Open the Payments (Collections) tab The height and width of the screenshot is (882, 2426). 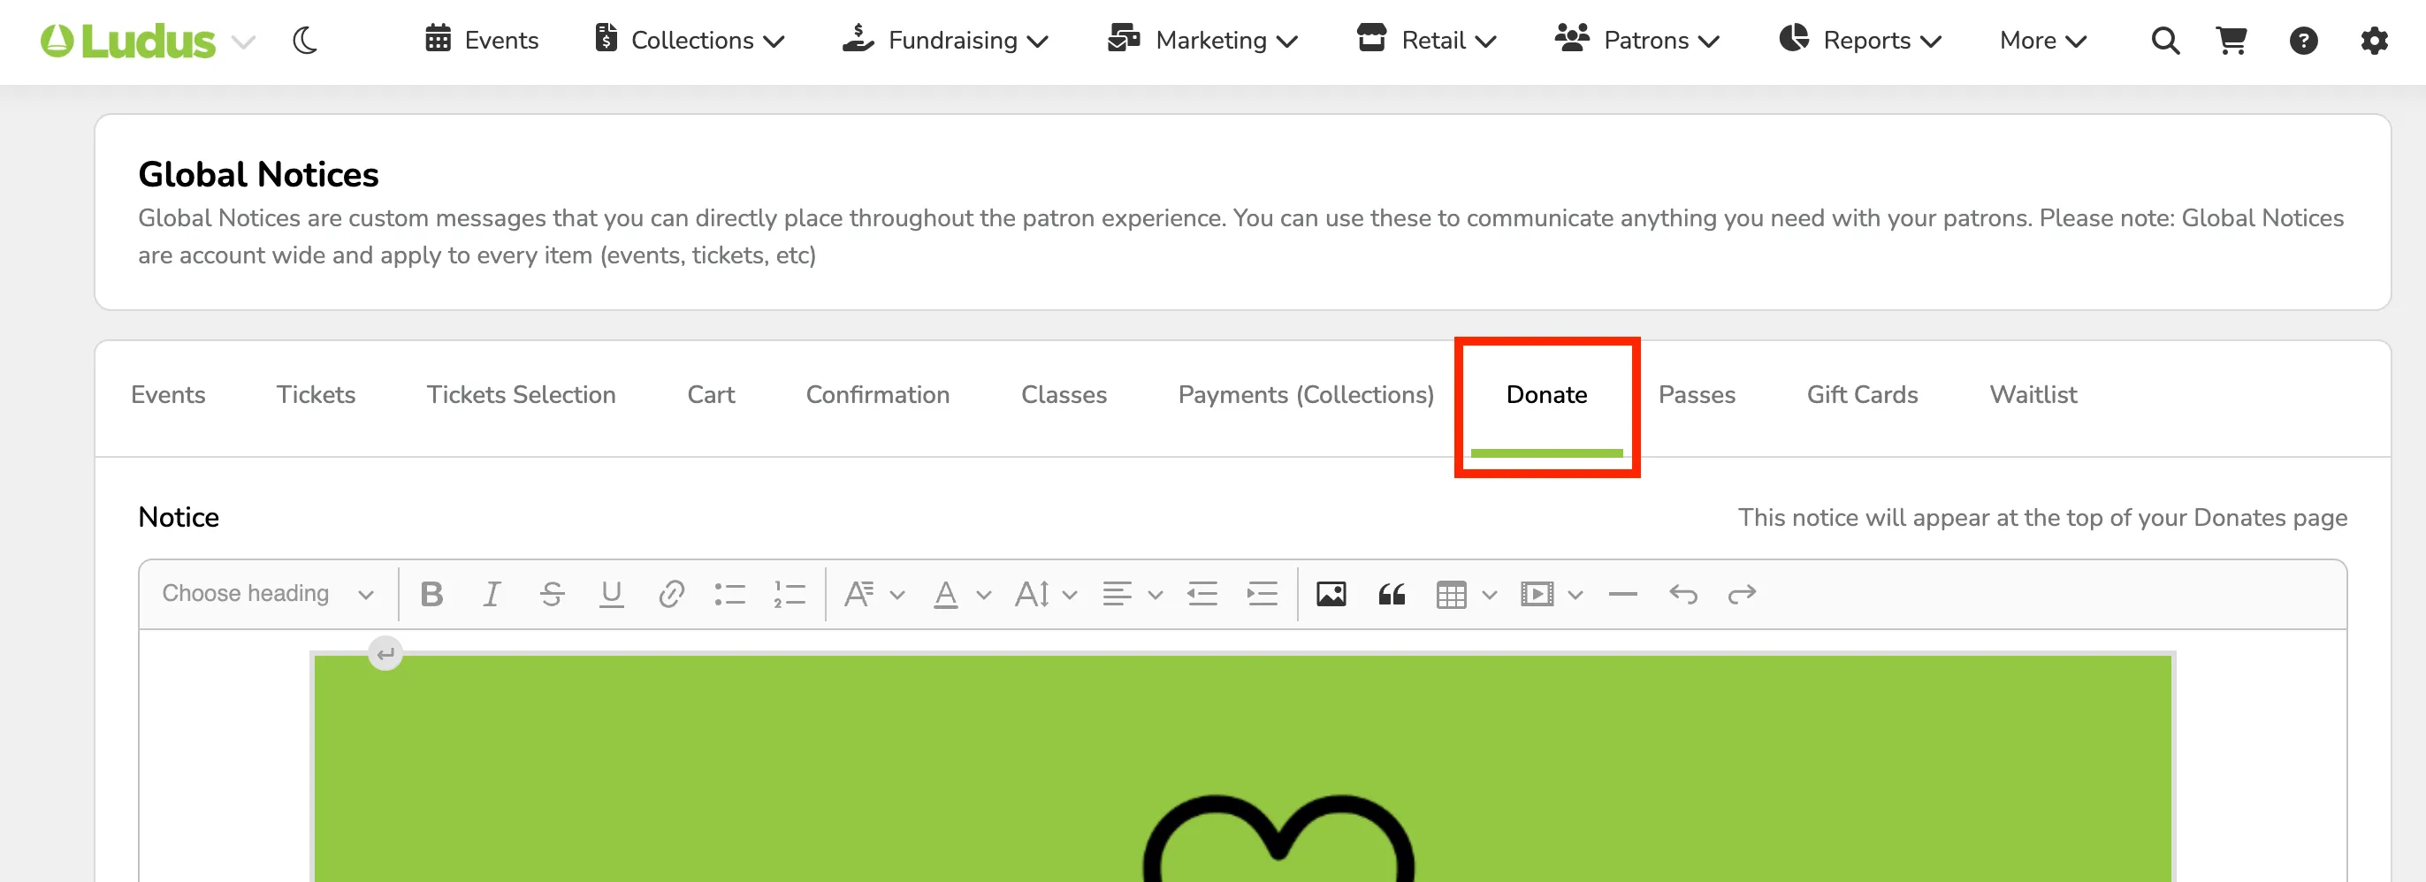pyautogui.click(x=1306, y=394)
